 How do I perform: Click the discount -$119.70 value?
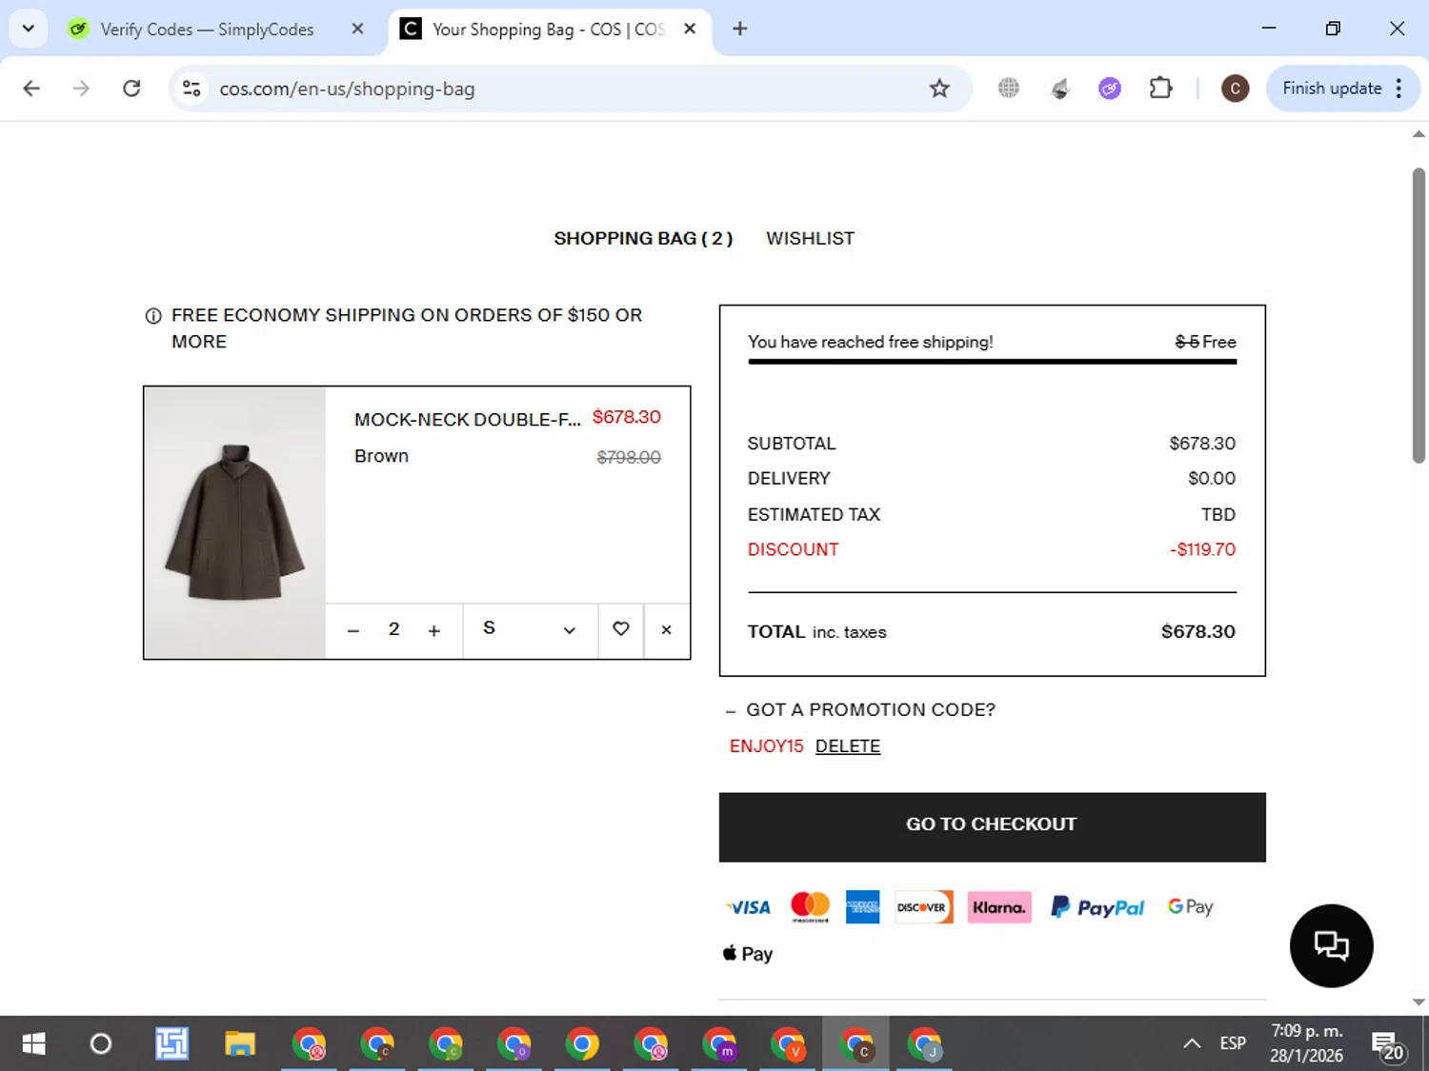point(1202,549)
